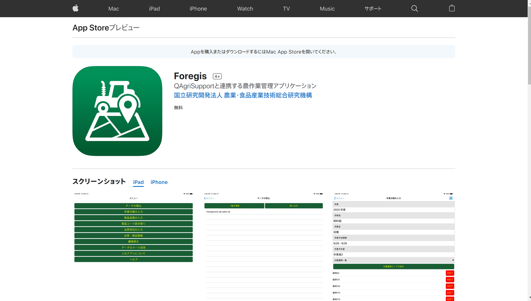Screen dimensions: 531x301
Task: Open the Music menu item
Action: coord(327,9)
